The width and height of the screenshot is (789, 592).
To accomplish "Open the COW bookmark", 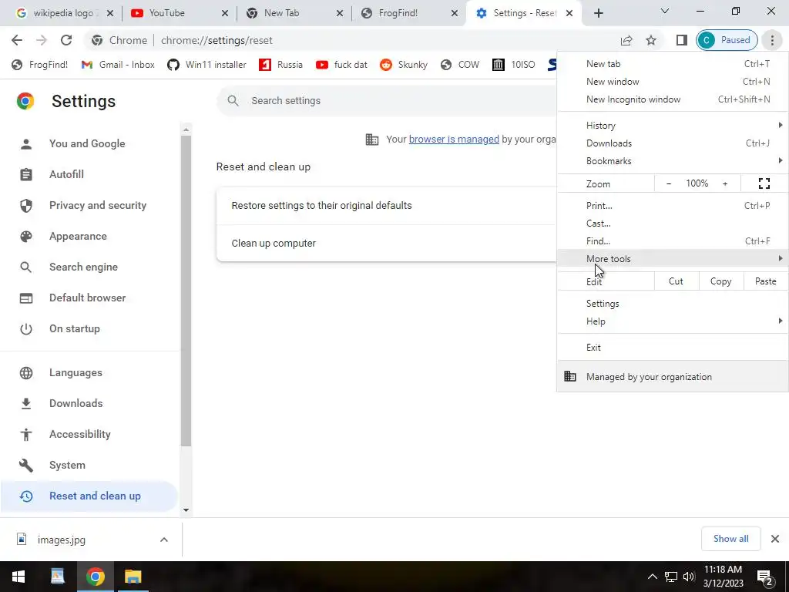I will (460, 65).
